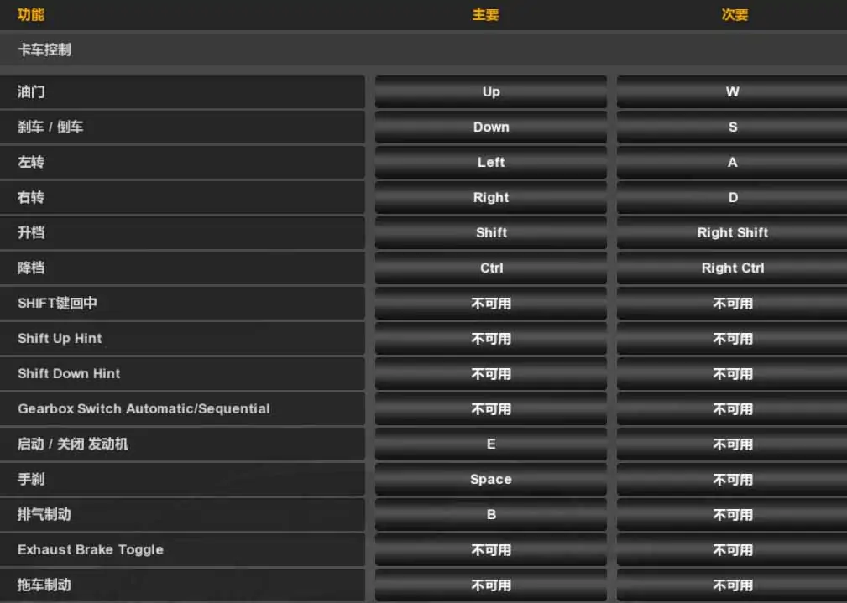This screenshot has width=847, height=603.
Task: Click the secondary 左转 binding showing A
Action: [732, 163]
